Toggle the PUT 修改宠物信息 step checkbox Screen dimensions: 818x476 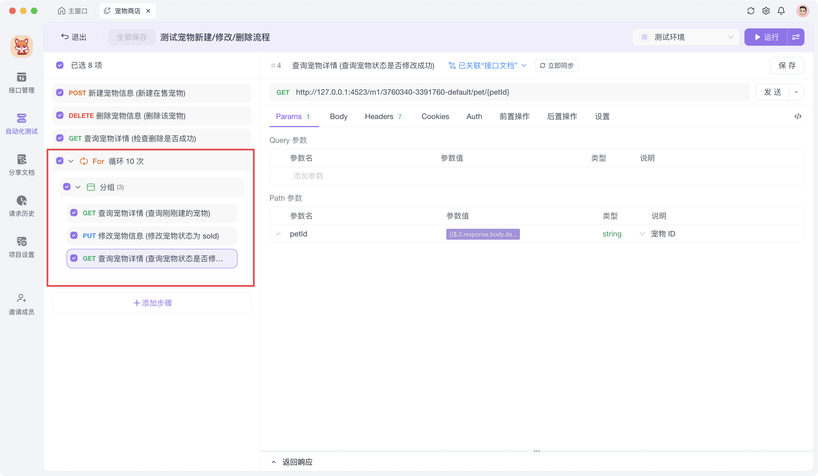(x=74, y=236)
